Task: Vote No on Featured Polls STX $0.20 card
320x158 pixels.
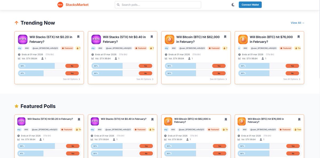Action: click(73, 146)
